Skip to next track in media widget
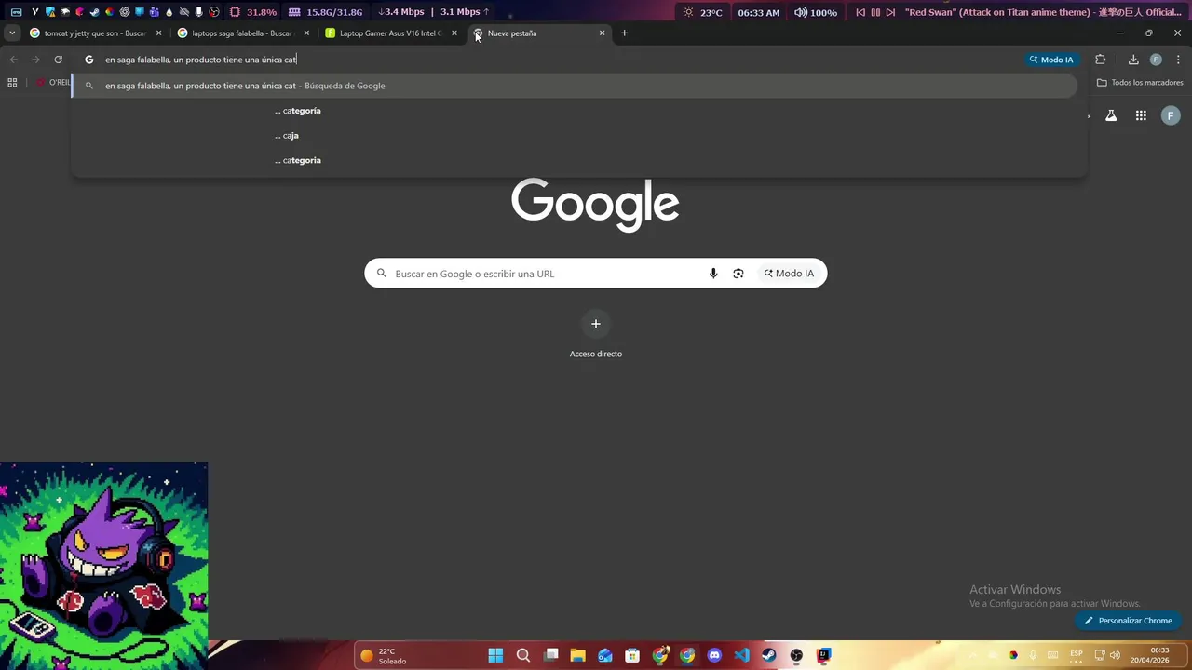Screen dimensions: 1192x670 (x=890, y=12)
